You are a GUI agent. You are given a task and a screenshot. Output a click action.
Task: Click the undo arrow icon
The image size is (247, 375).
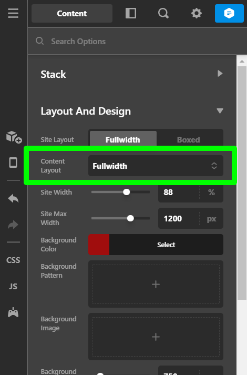[13, 198]
